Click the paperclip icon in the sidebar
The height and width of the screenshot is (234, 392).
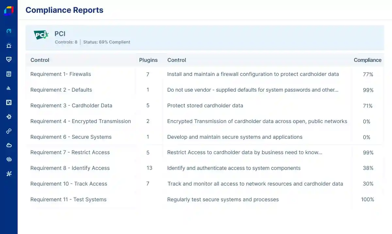point(9,159)
